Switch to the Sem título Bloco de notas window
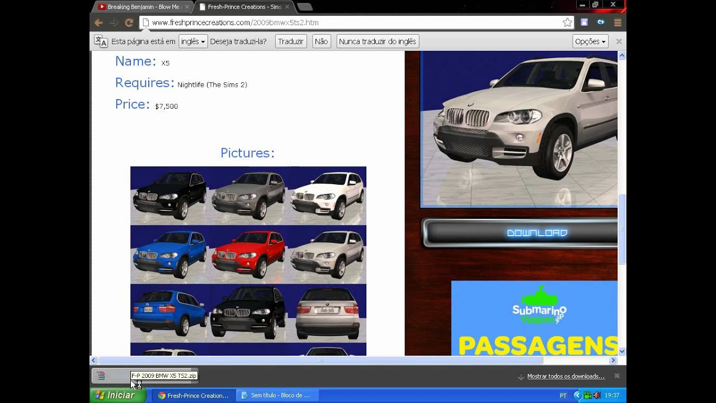 pos(276,395)
